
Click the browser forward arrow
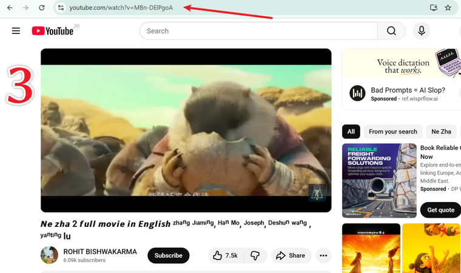[x=25, y=8]
